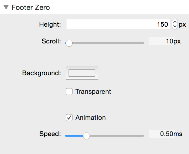Viewport: 189px width, 154px height.
Task: Collapse the Footer Zero disclosure triangle
Action: click(x=6, y=8)
